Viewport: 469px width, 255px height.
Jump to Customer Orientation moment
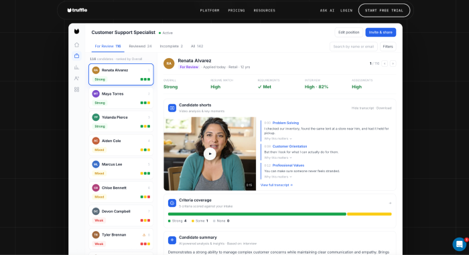click(x=289, y=146)
